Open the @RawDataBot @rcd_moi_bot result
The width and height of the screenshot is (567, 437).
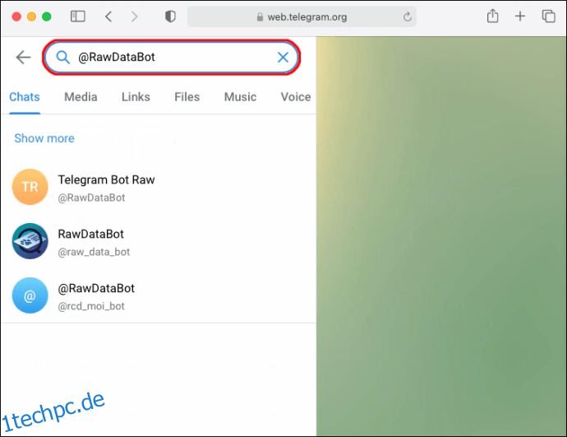coord(159,295)
